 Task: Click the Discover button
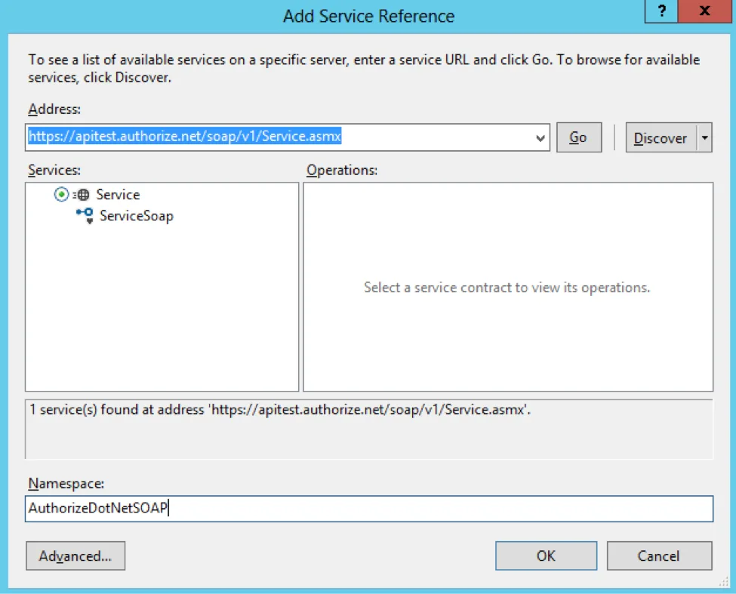point(661,137)
